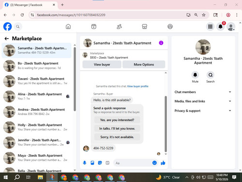This screenshot has height=182, width=242.
Task: Send "Yes, are you interested?" reply
Action: (117, 120)
